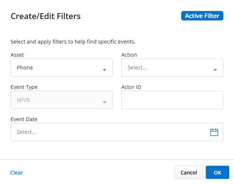Click the Action dropdown caret arrow
234x184 pixels.
[x=215, y=70]
